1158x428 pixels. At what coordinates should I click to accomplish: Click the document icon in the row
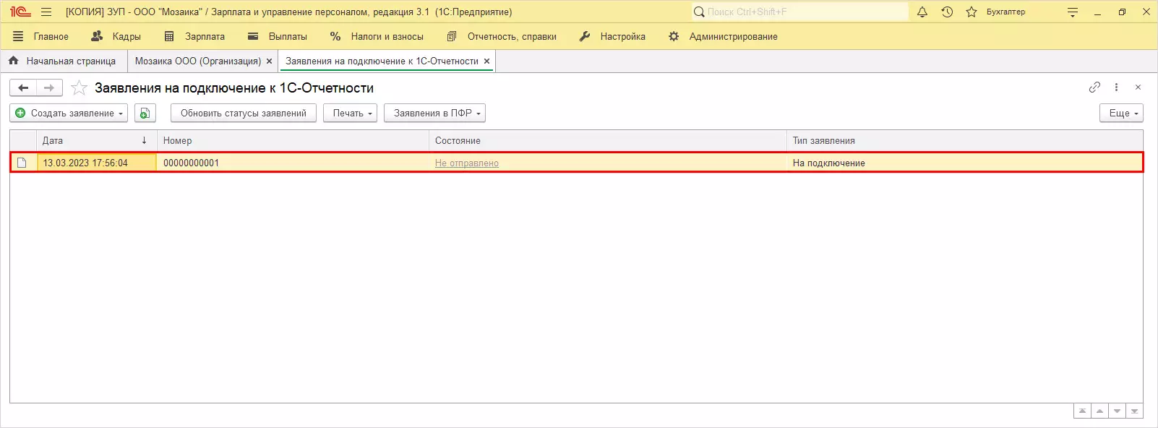22,163
